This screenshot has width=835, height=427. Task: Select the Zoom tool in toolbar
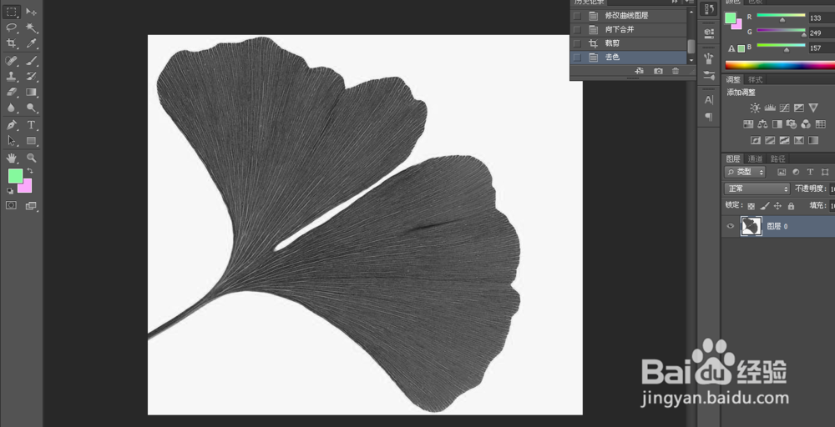[32, 158]
